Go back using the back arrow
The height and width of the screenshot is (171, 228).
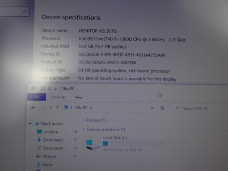pyautogui.click(x=34, y=108)
